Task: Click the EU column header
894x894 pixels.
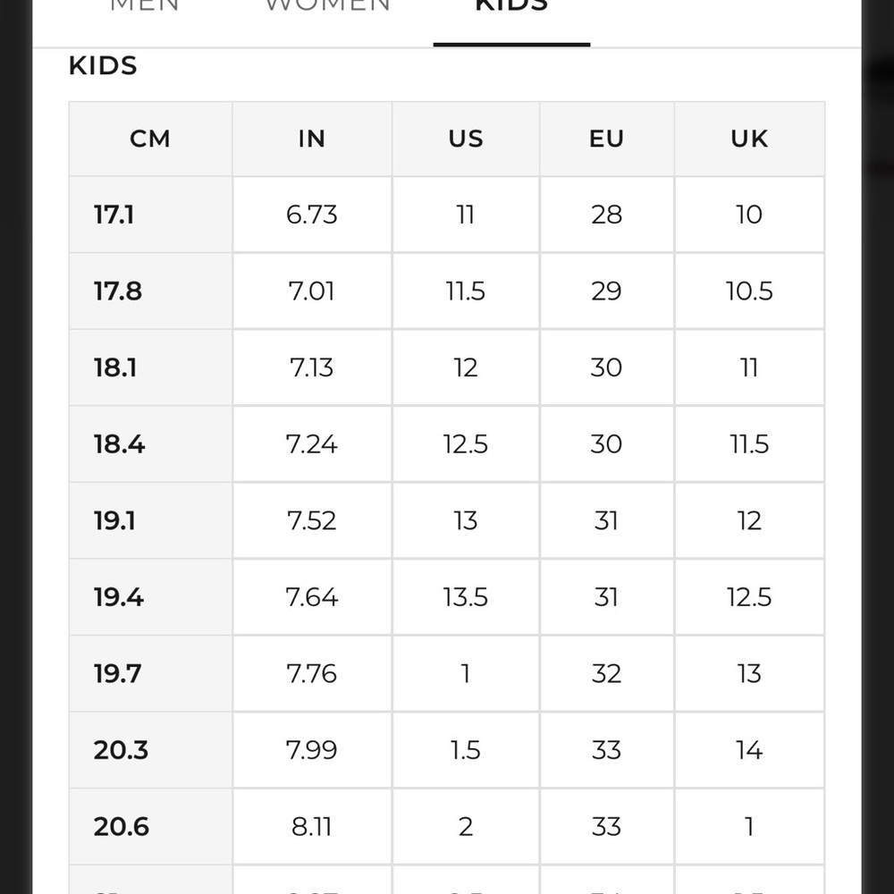Action: pos(607,139)
